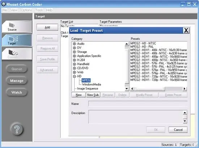Screen dimensions: 199x148
Task: Close the Load Target Preset dialog
Action: [186, 30]
